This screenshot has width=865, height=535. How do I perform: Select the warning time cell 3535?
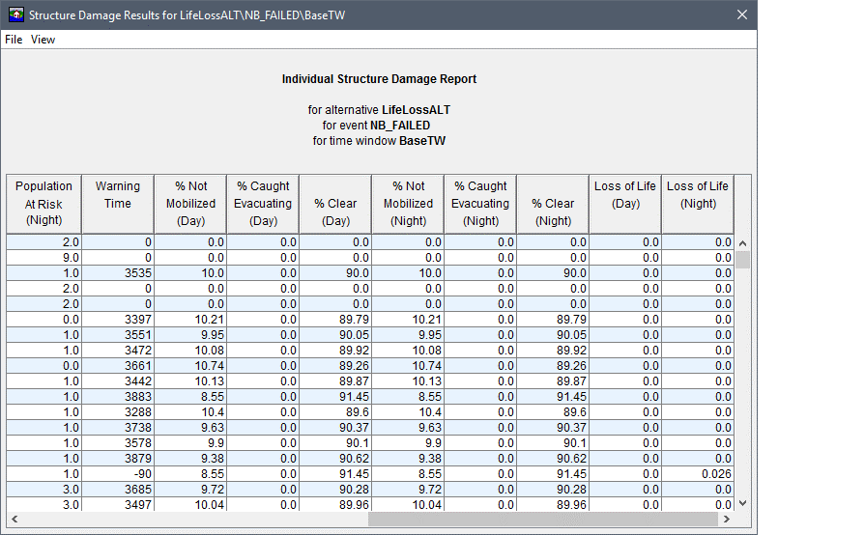pos(118,273)
